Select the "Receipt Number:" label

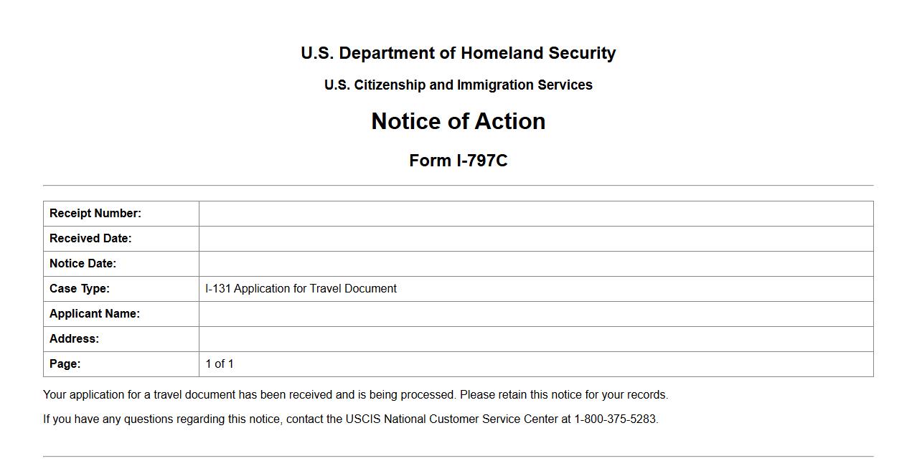[x=95, y=214]
